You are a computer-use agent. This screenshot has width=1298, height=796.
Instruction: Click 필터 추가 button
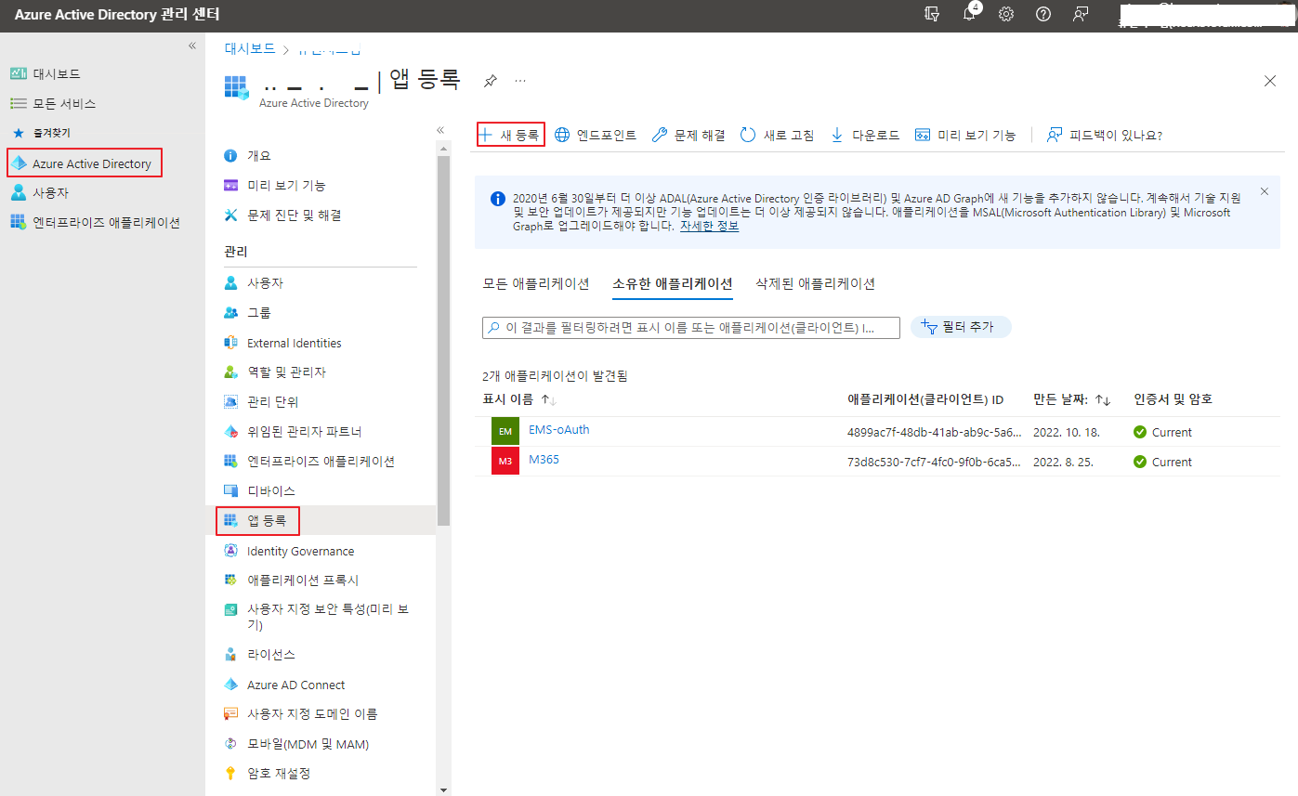(x=961, y=327)
